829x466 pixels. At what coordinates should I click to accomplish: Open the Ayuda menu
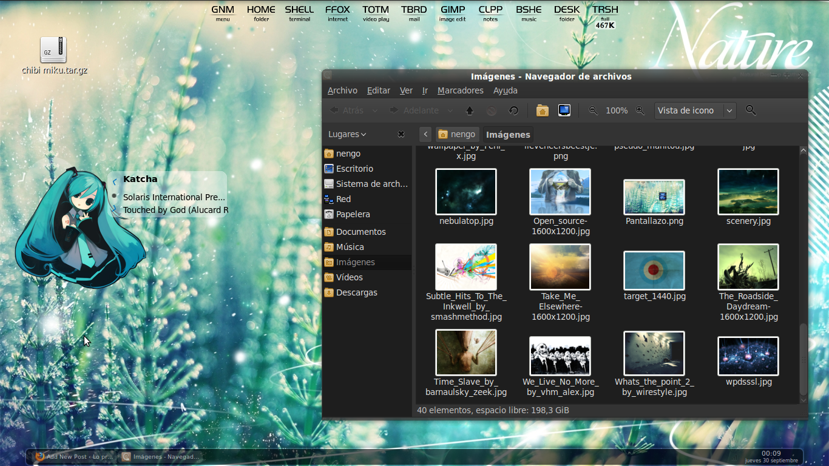point(506,90)
